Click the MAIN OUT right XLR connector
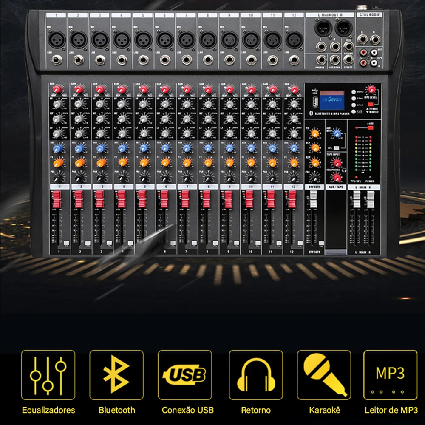The height and width of the screenshot is (425, 425). point(343,28)
